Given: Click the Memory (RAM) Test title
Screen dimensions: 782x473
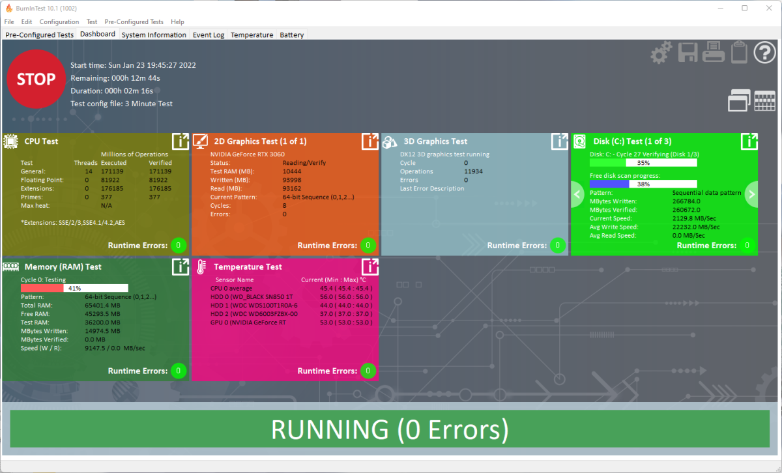Looking at the screenshot, I should point(63,266).
